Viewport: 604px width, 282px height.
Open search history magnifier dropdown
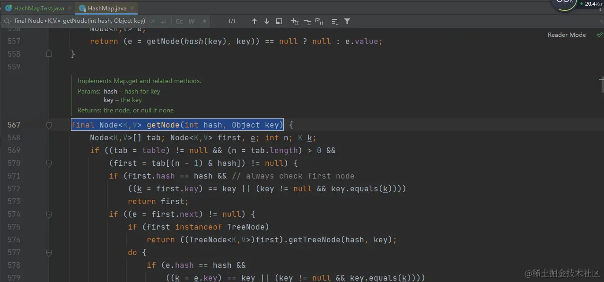click(x=8, y=21)
